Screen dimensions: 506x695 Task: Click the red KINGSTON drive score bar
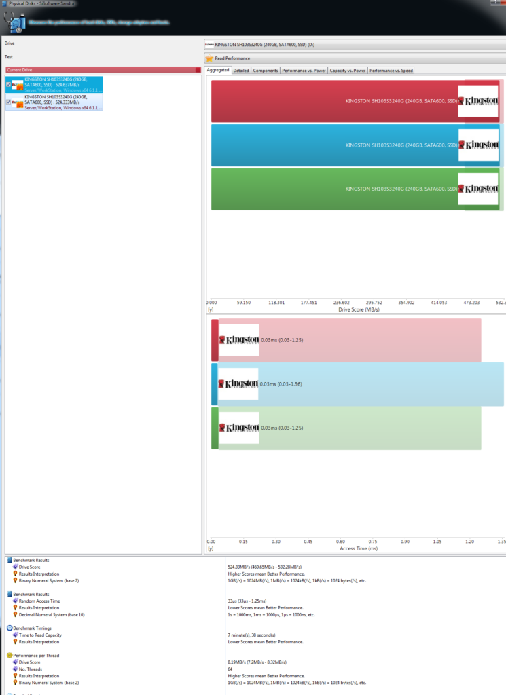pyautogui.click(x=355, y=101)
